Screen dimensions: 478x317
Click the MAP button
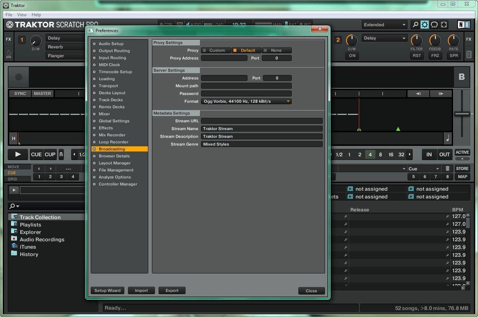462,177
